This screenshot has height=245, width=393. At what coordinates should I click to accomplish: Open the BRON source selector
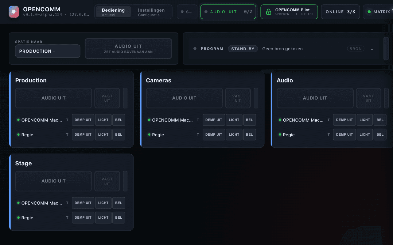(356, 49)
